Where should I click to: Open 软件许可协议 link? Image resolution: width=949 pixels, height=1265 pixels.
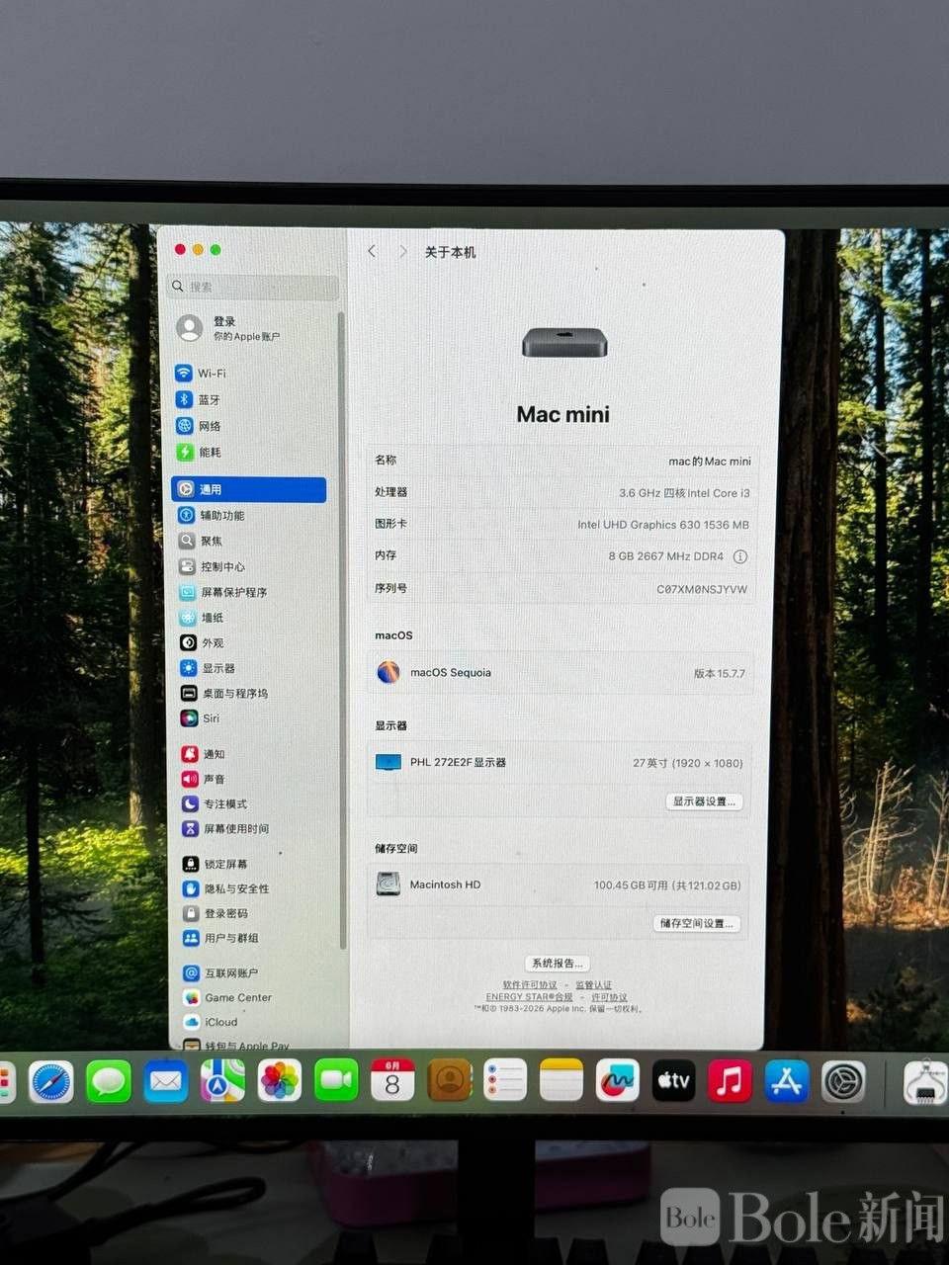pyautogui.click(x=530, y=984)
